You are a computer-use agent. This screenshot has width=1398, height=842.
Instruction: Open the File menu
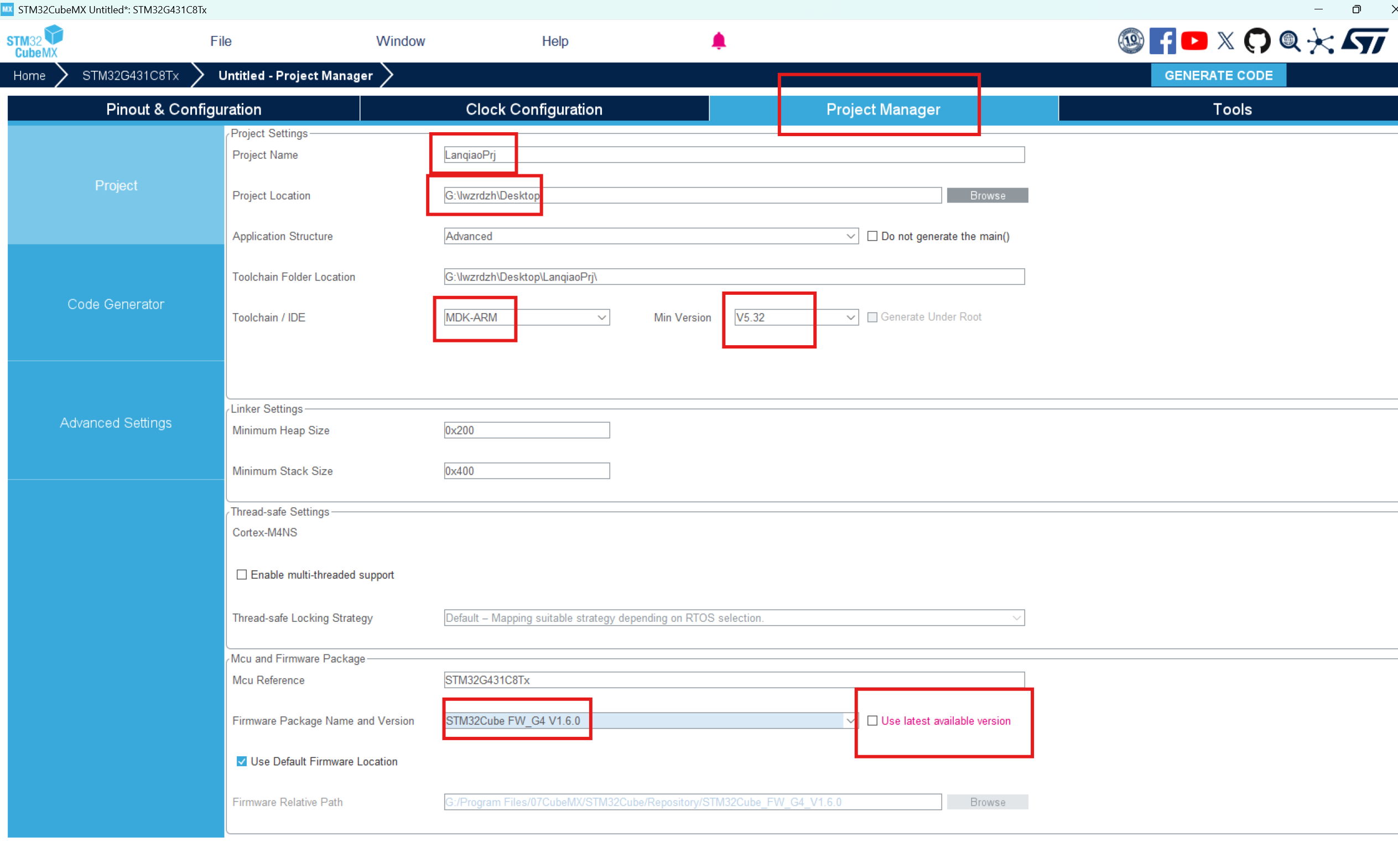click(221, 41)
